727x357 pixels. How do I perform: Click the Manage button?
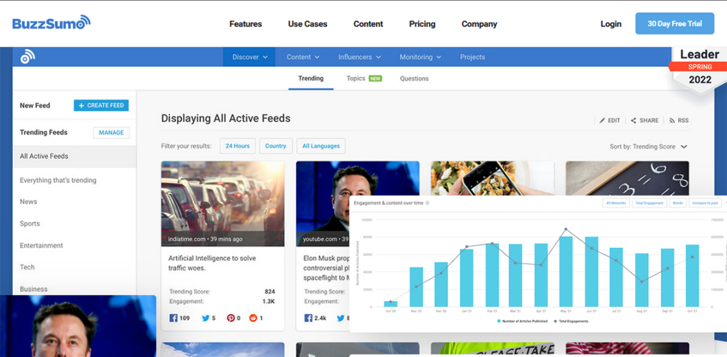(x=111, y=132)
